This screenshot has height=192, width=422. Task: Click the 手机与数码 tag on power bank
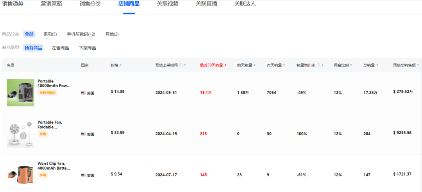pyautogui.click(x=48, y=93)
